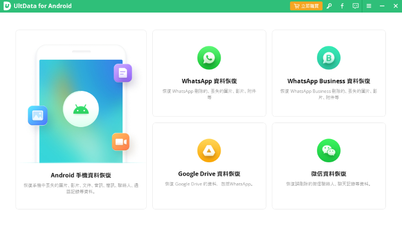Select the WhatsApp green icon
Screen dimensions: 402x226
tap(209, 58)
